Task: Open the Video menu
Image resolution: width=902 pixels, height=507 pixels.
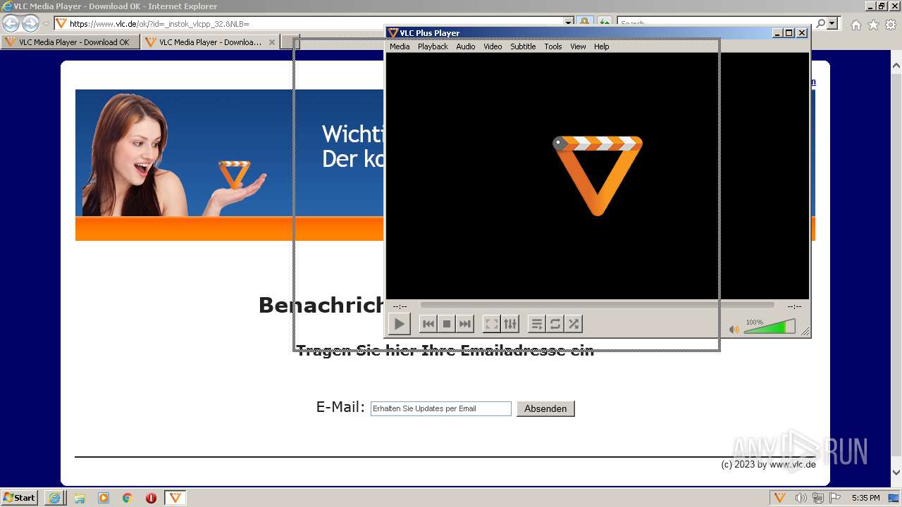Action: tap(493, 46)
